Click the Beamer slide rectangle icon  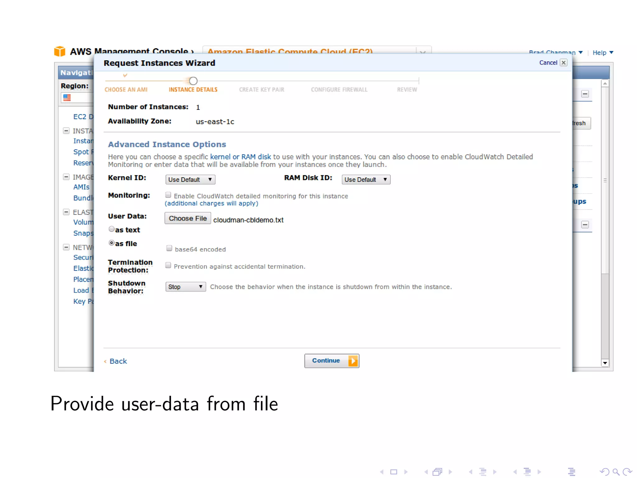(394, 472)
